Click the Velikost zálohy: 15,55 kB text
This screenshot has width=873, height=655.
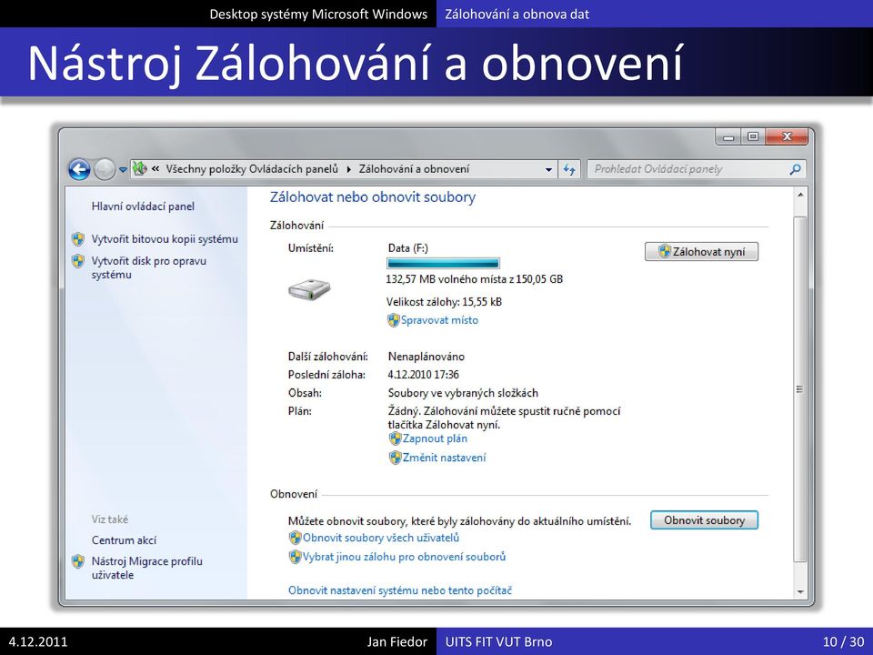click(x=445, y=302)
